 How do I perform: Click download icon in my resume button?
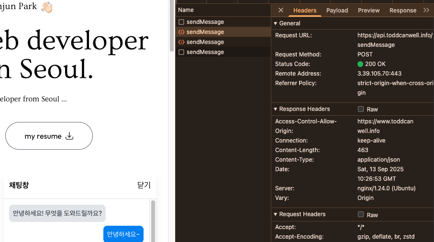coord(69,136)
